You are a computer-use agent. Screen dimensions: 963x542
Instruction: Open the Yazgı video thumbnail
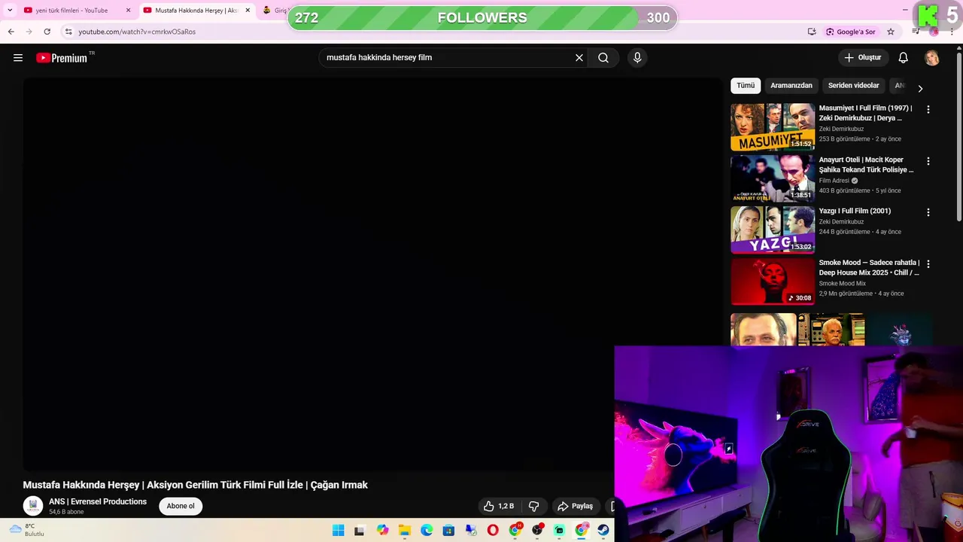773,230
